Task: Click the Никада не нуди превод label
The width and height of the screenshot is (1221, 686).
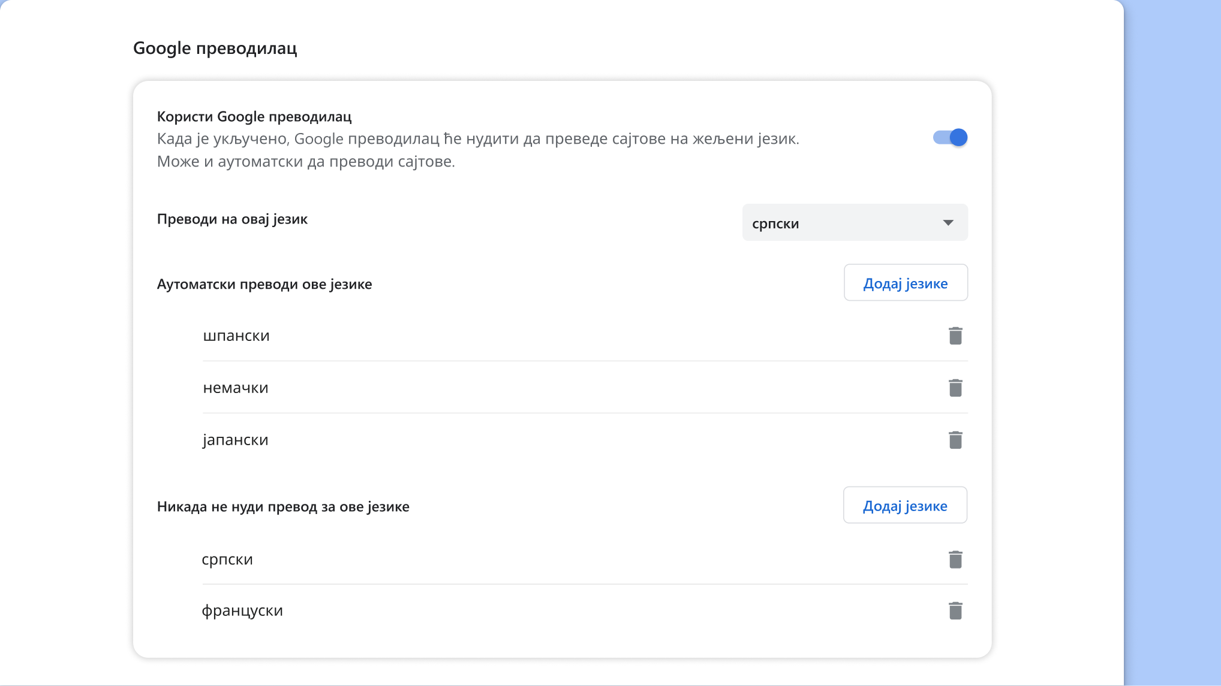Action: pos(283,507)
